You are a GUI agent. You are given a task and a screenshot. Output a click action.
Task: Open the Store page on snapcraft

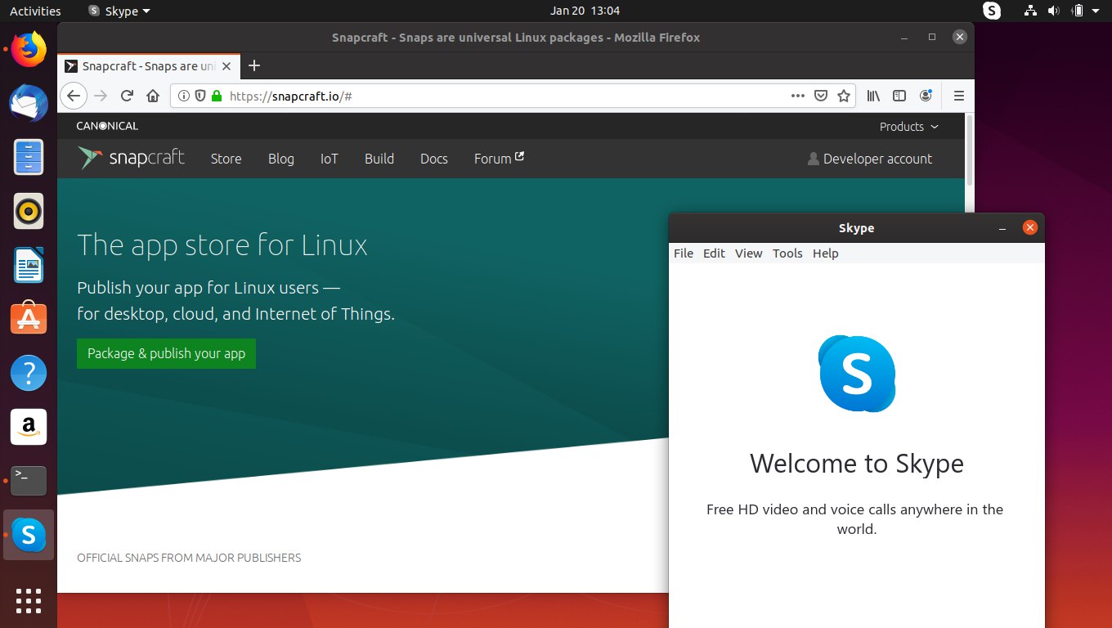click(226, 159)
